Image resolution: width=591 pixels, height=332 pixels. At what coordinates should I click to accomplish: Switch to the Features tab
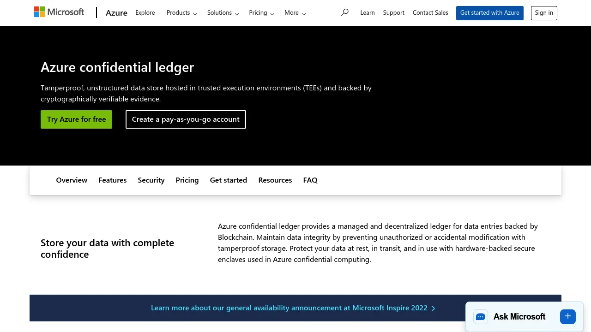pyautogui.click(x=113, y=180)
